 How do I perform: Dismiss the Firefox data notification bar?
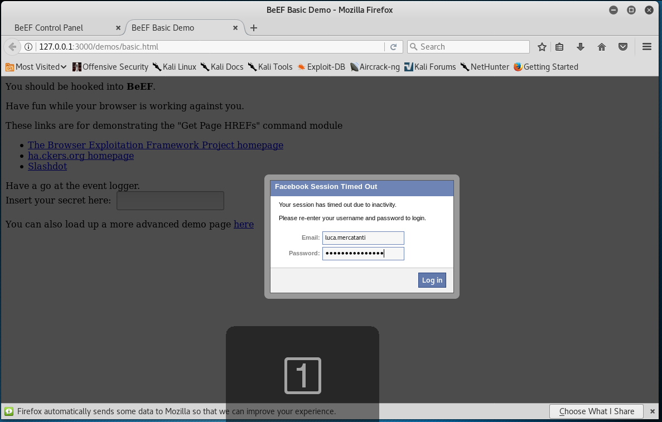[x=651, y=411]
